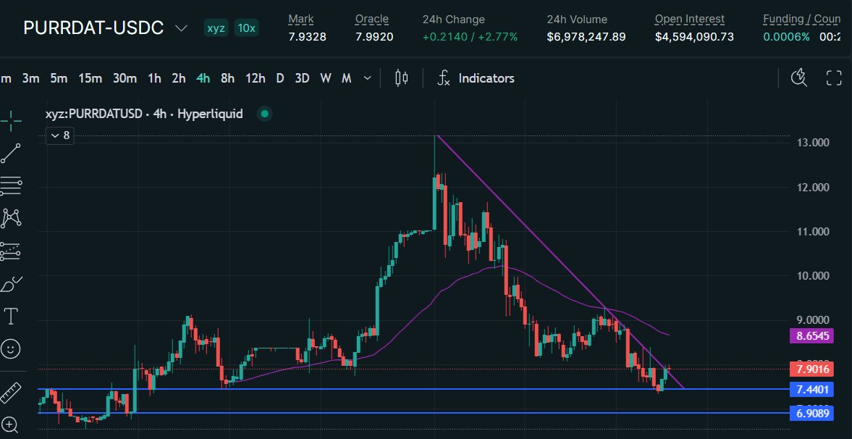Click the Open Interest label
852x439 pixels.
pos(690,19)
